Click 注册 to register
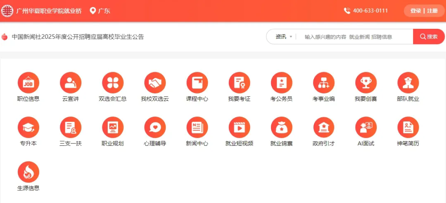This screenshot has height=203, width=446. pos(432,11)
